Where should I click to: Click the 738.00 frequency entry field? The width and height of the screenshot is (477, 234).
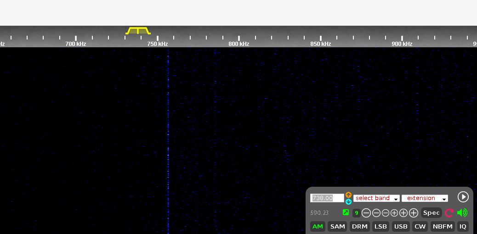pos(327,198)
